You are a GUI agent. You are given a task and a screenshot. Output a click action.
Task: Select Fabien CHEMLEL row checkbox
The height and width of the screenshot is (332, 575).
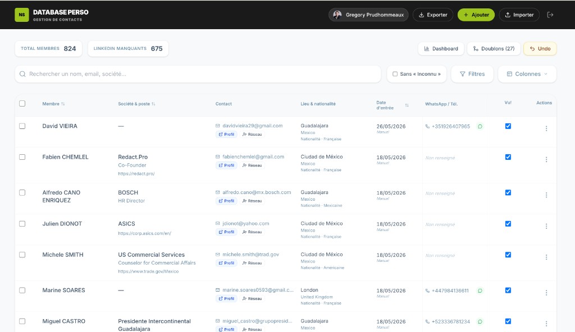tap(22, 157)
